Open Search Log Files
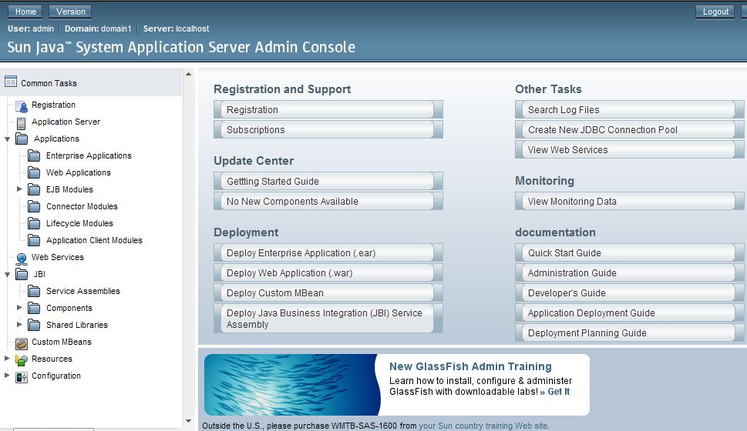 [x=629, y=109]
